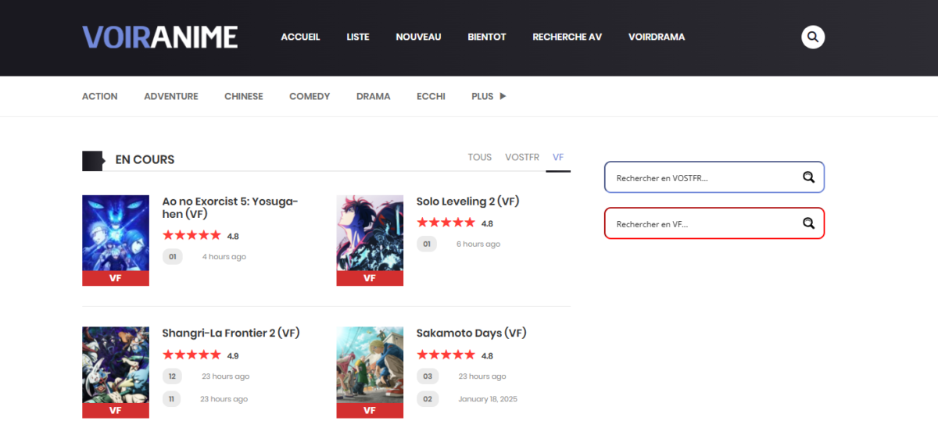Image resolution: width=938 pixels, height=435 pixels.
Task: Click the VOIRANIME site logo
Action: point(159,37)
